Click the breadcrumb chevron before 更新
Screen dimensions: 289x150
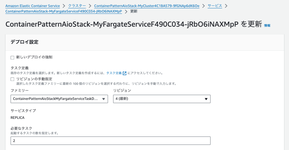126,12
